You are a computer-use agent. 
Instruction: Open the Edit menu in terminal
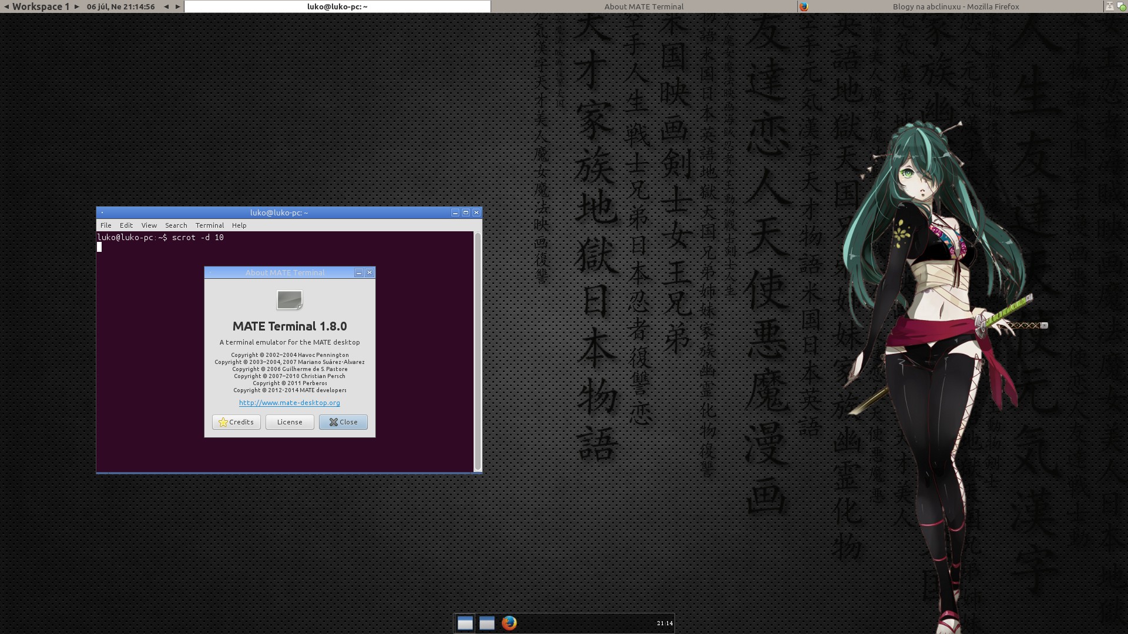[126, 225]
